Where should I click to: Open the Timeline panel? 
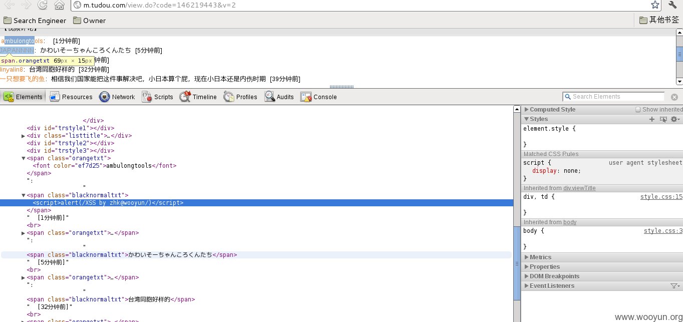[198, 97]
